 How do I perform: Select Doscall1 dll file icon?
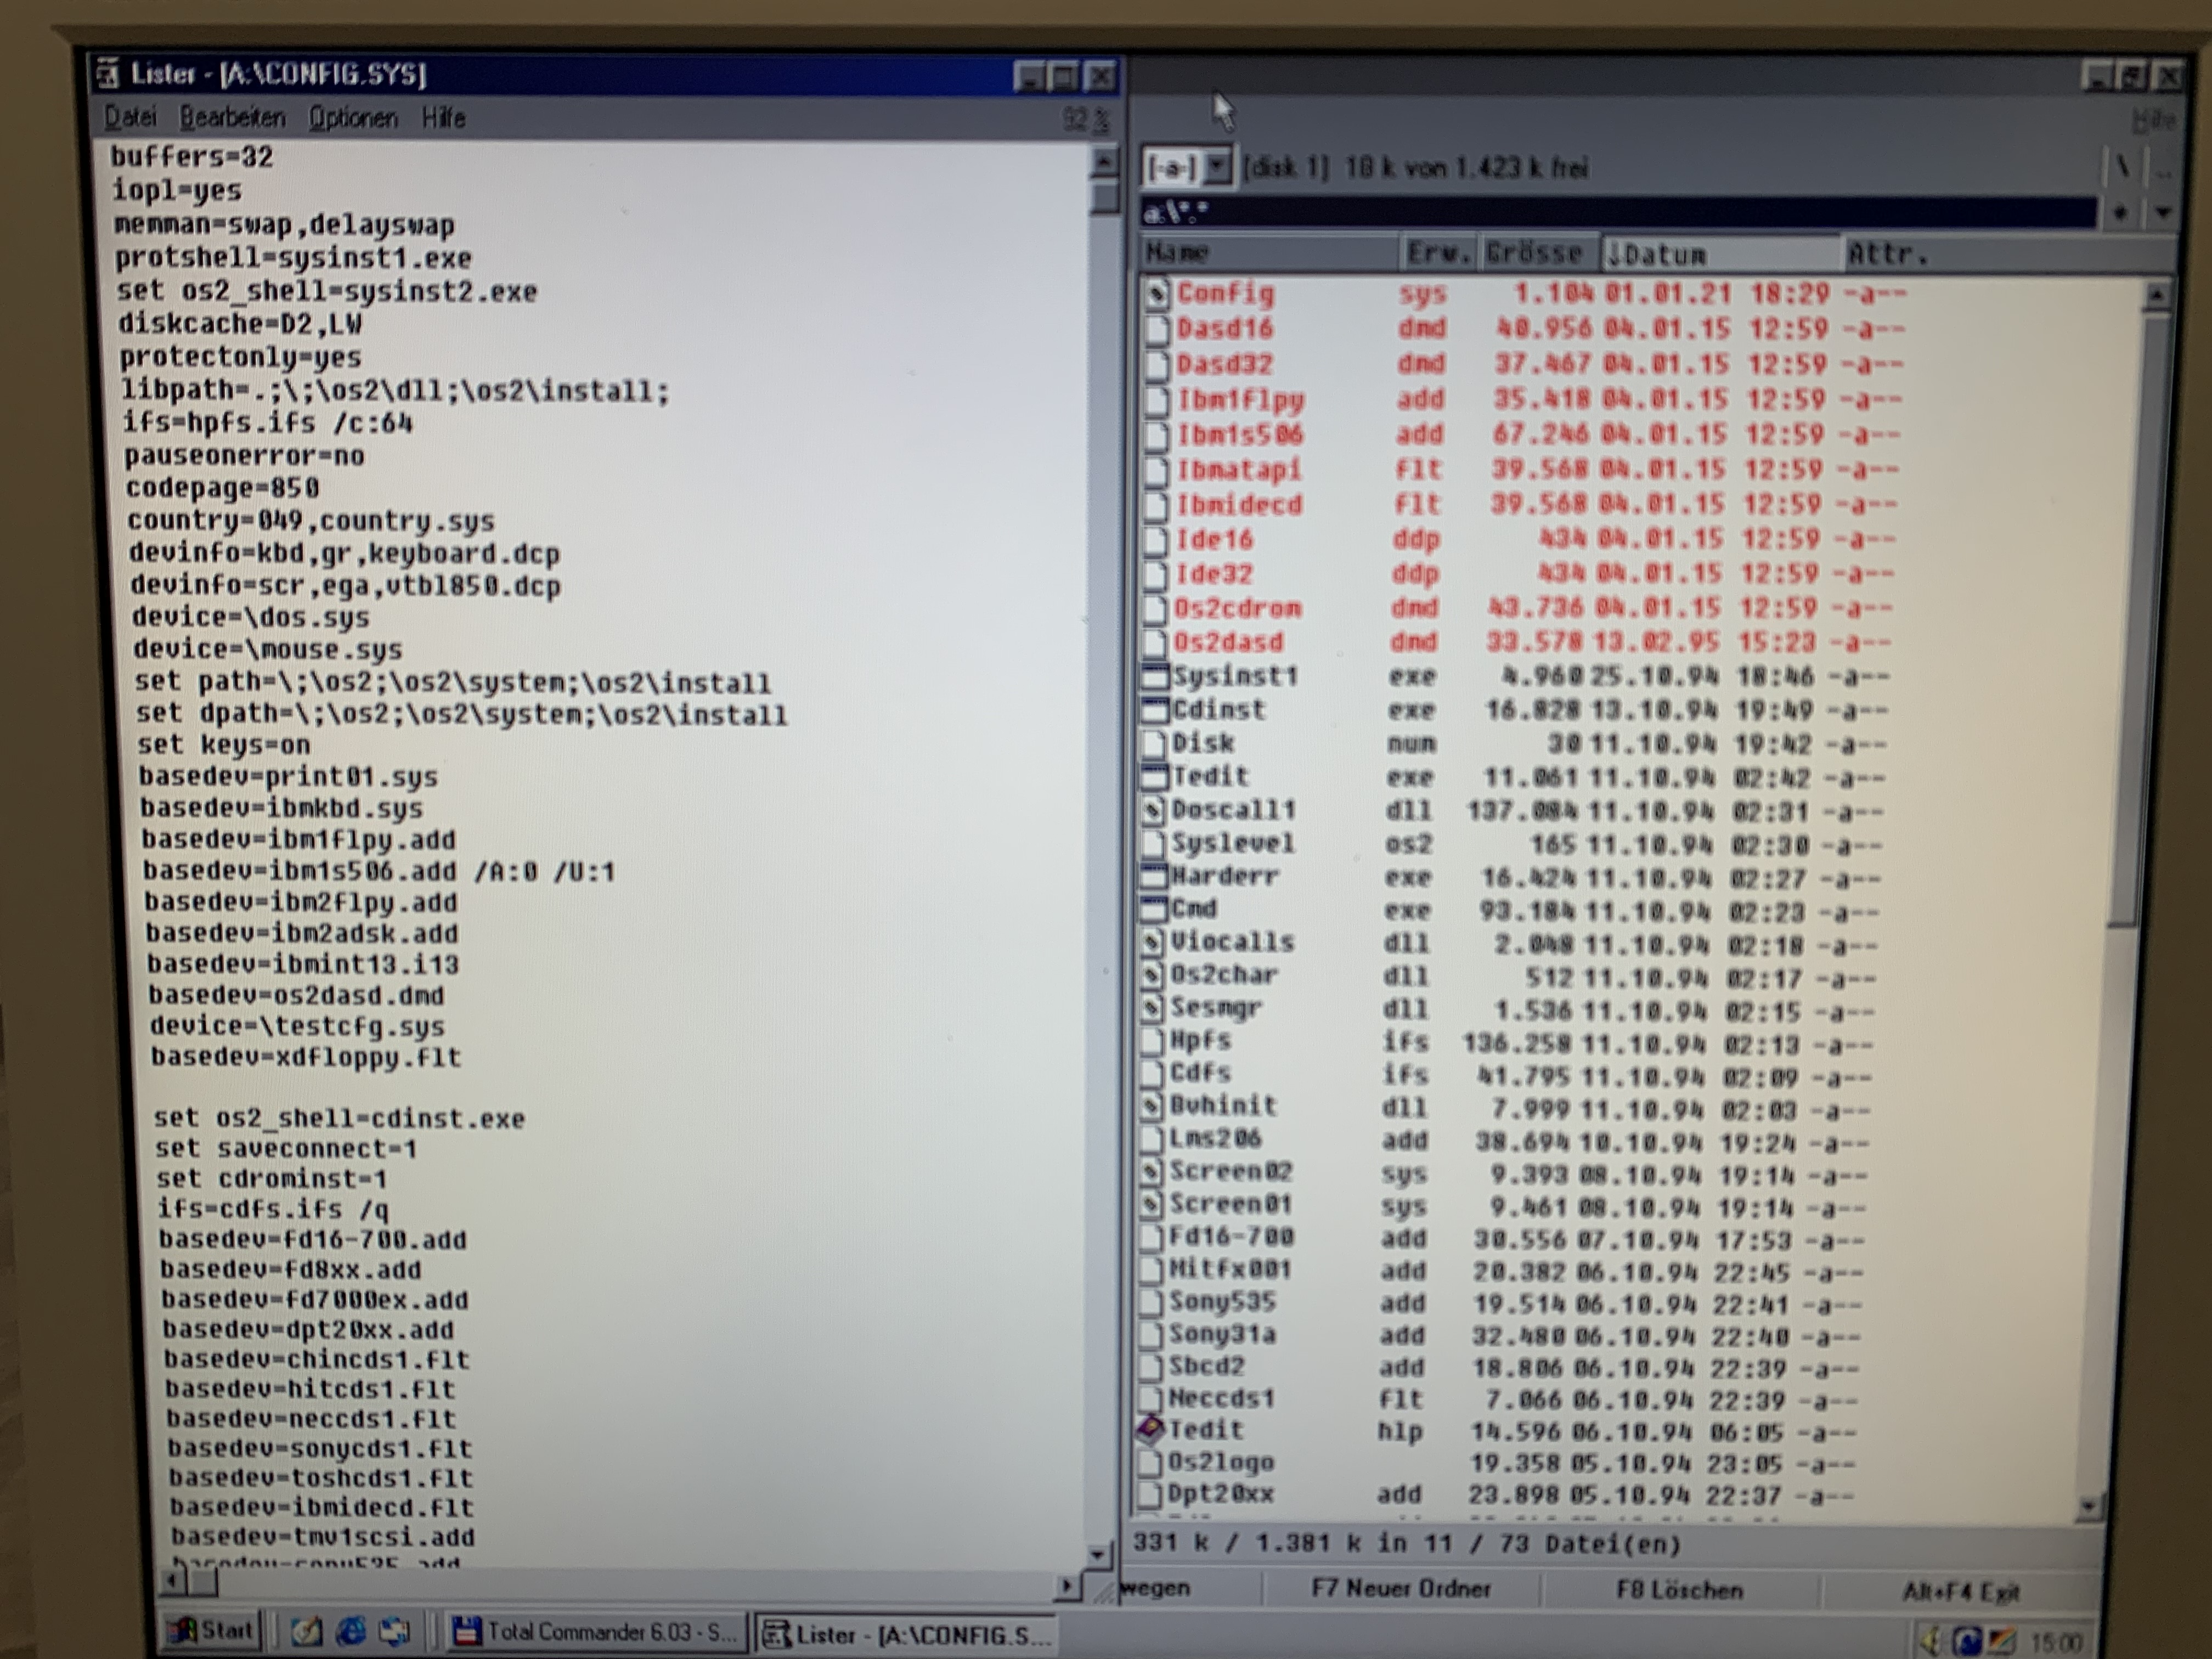click(1154, 810)
